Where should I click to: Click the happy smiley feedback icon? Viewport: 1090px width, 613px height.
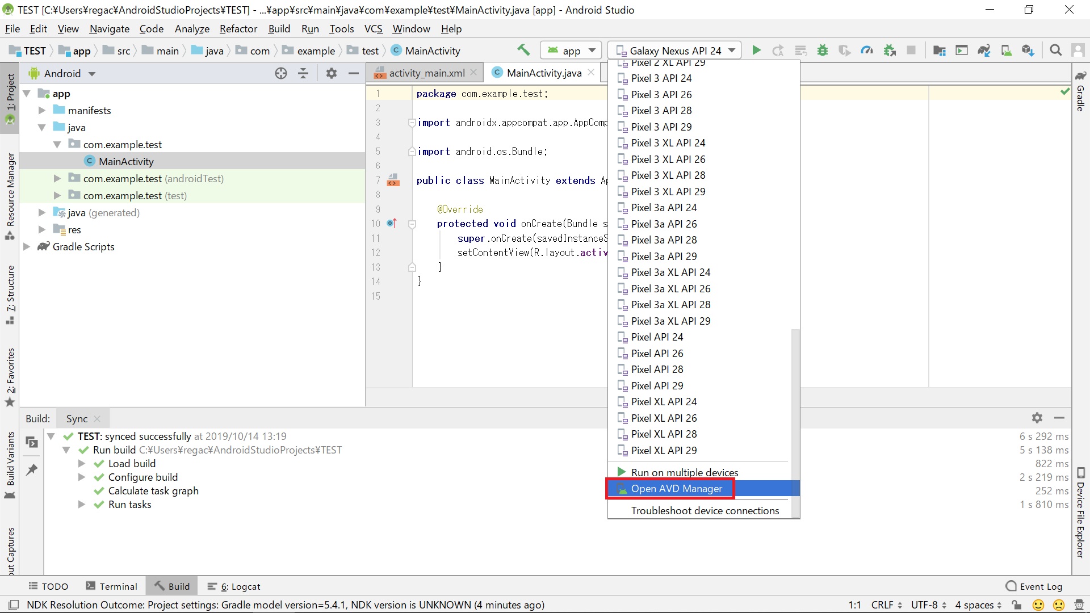pos(1038,605)
